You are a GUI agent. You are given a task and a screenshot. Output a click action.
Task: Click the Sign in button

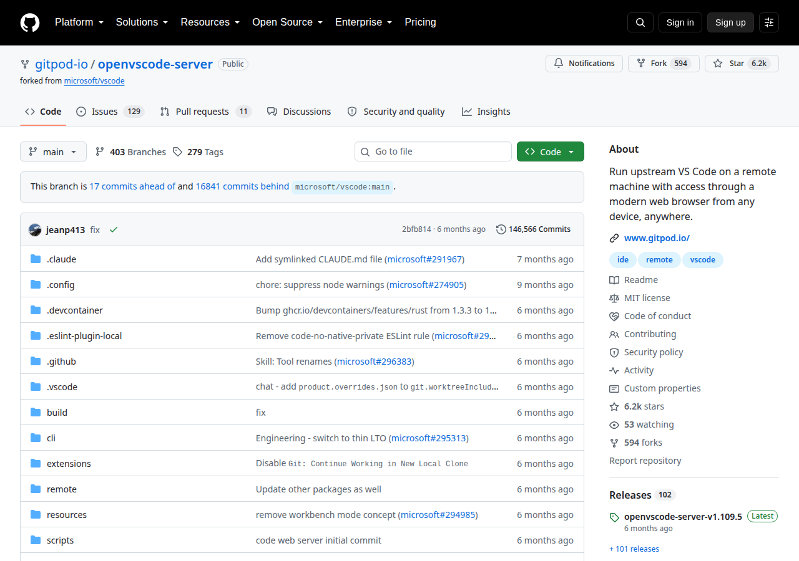click(x=680, y=22)
